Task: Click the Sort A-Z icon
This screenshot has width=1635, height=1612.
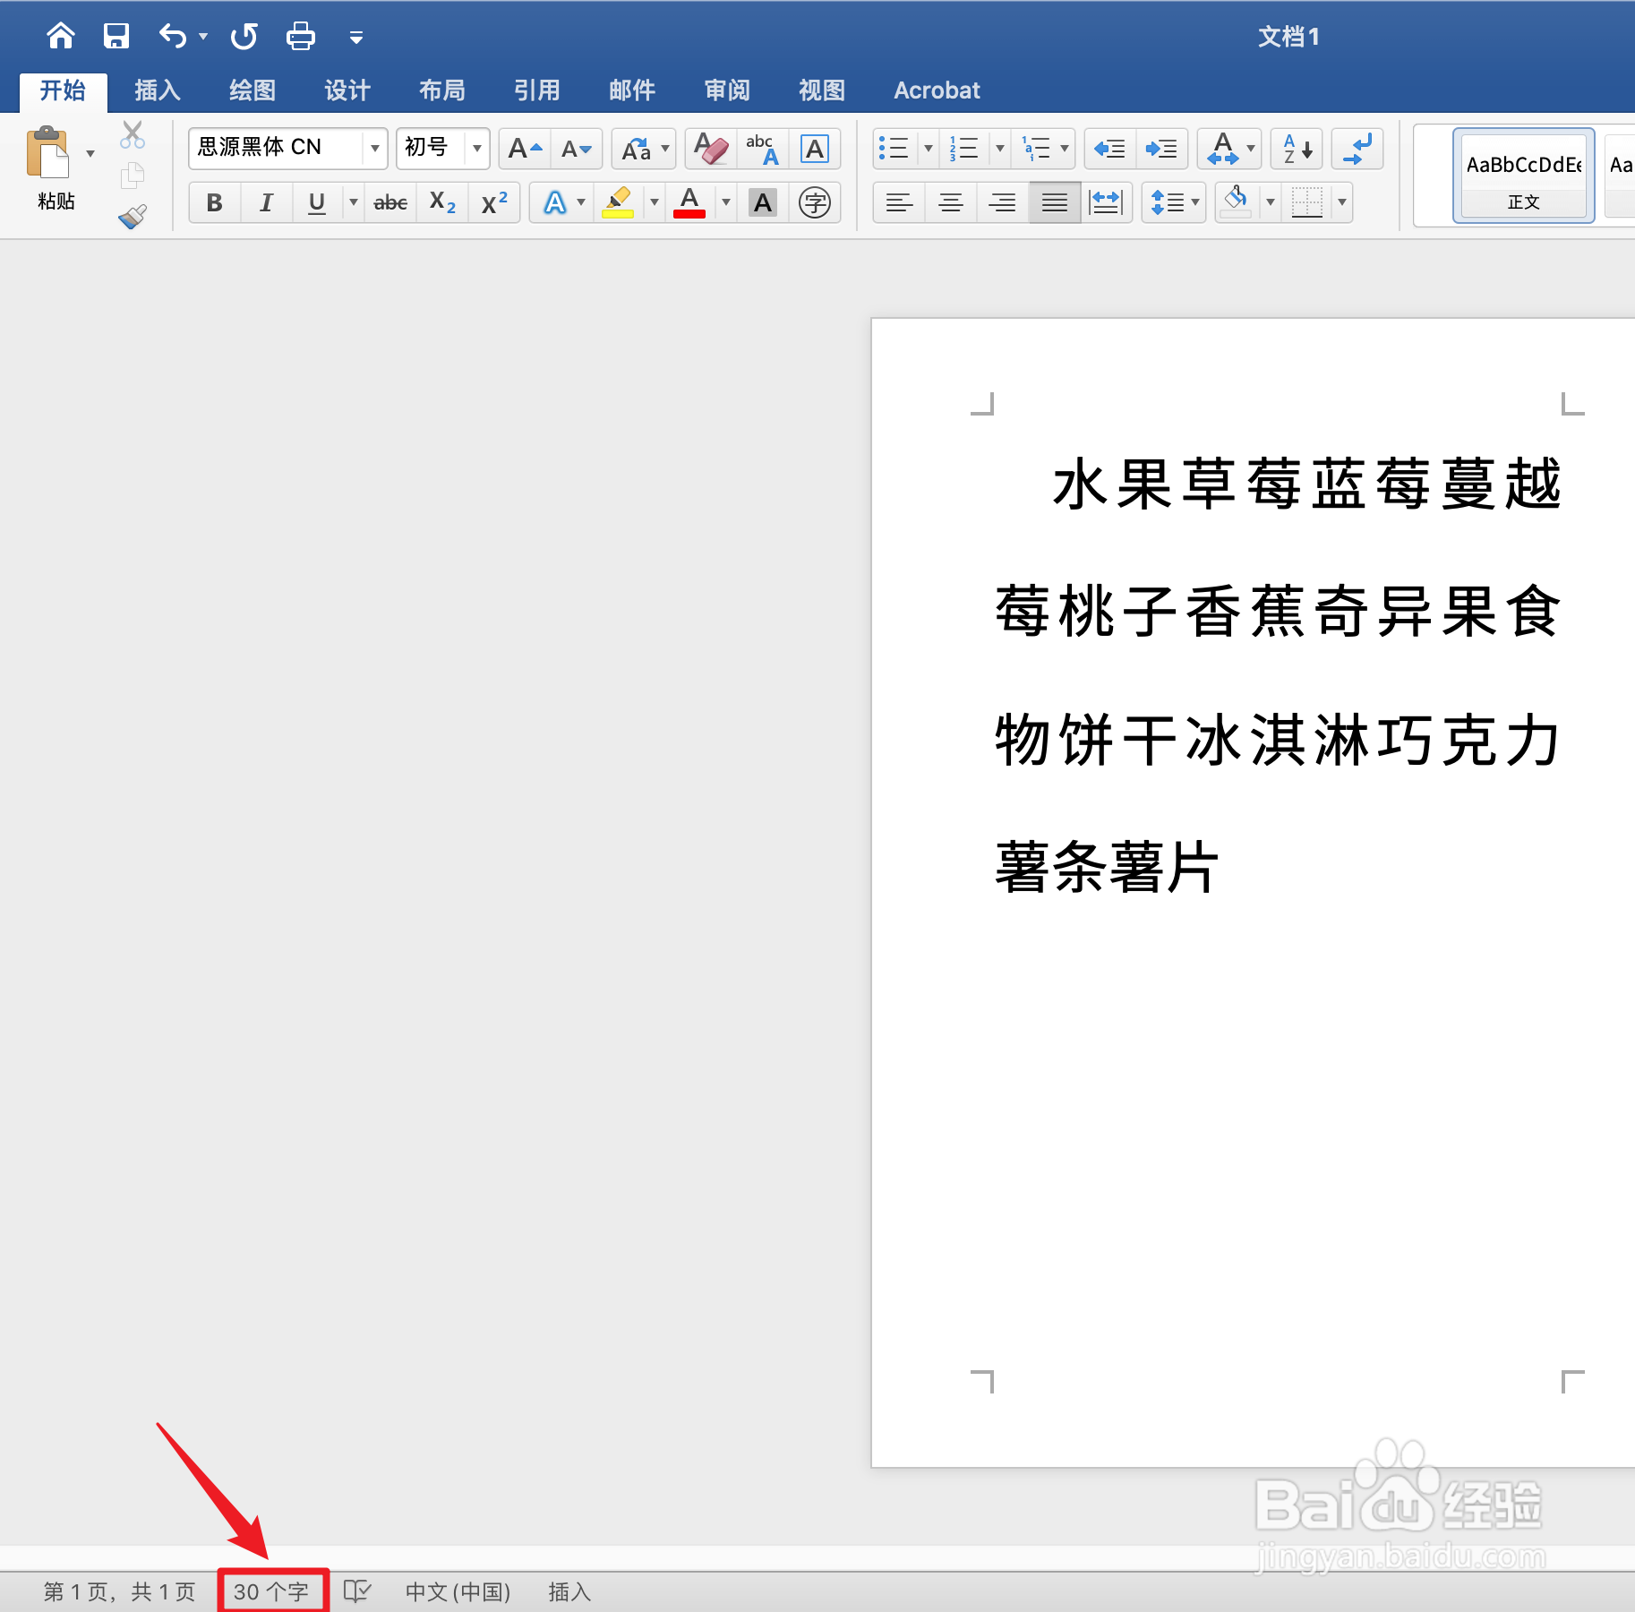Action: (1297, 149)
